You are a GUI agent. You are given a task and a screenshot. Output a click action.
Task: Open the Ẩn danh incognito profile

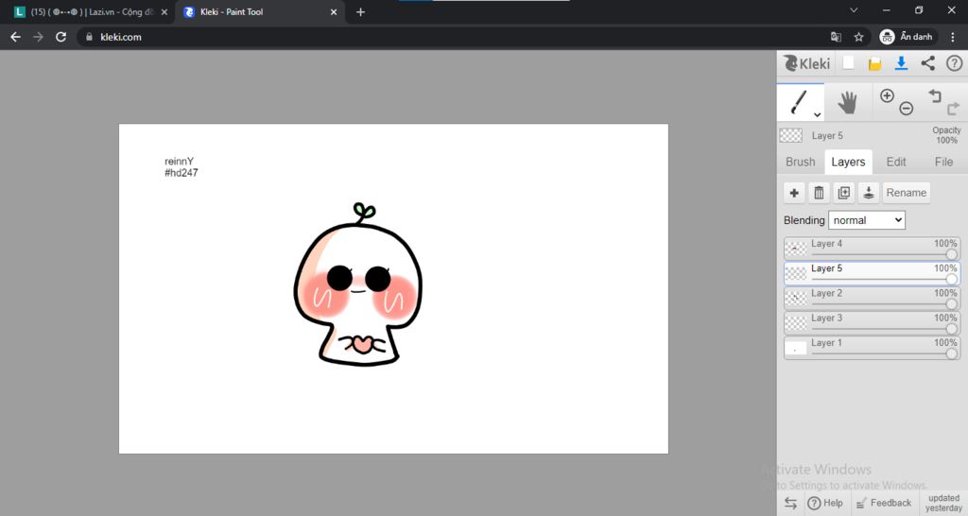point(907,37)
